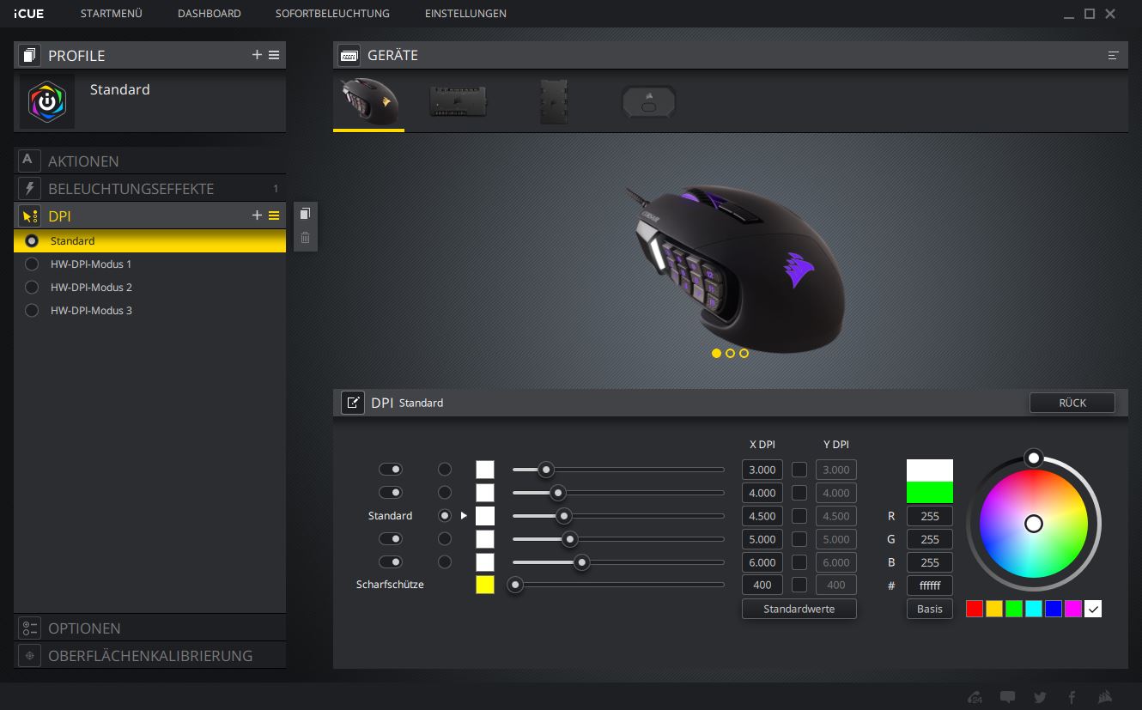Open the Twitter link in footer
This screenshot has height=710, width=1142.
click(1040, 697)
